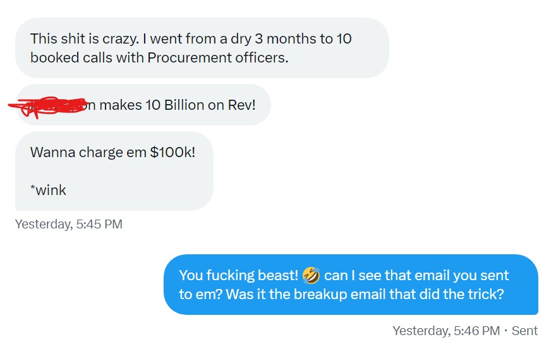This screenshot has width=544, height=354.
Task: Click the 'Yesterday, 5:45 PM' timestamp
Action: [x=69, y=224]
